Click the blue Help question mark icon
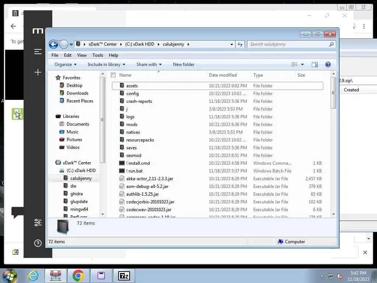Screen dimensions: 377x283 [328, 64]
